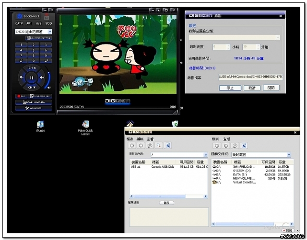The width and height of the screenshot is (307, 240).
Task: Open 編輯 menu in left file pane
Action: (x=140, y=139)
